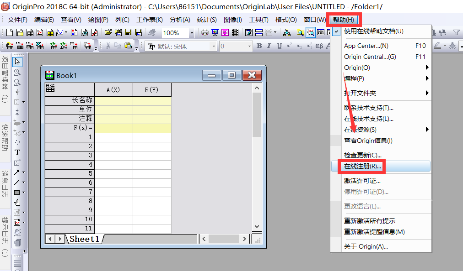Image resolution: width=463 pixels, height=271 pixels.
Task: Expand the 在线资源(S) submenu
Action: (x=381, y=130)
